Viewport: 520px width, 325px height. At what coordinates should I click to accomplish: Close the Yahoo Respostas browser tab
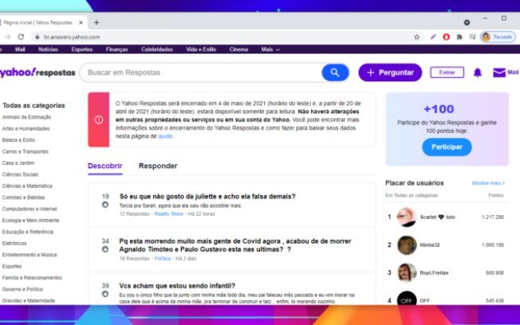point(81,22)
